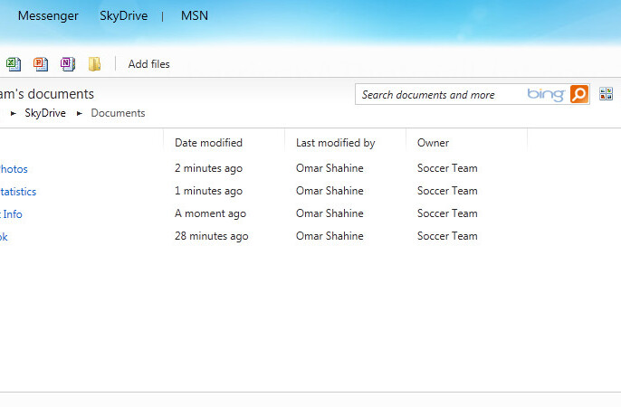Switch view with the thumbnails icon
This screenshot has width=621, height=407.
pos(606,94)
